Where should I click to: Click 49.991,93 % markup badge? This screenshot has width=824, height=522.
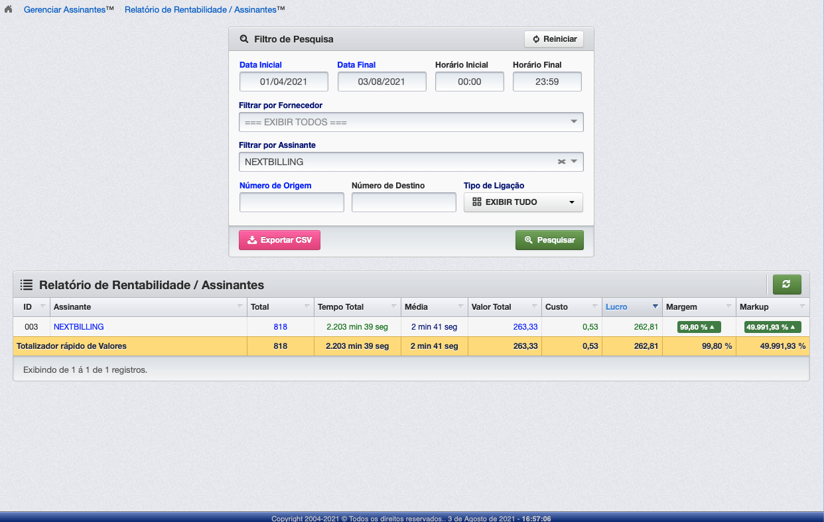coord(773,326)
